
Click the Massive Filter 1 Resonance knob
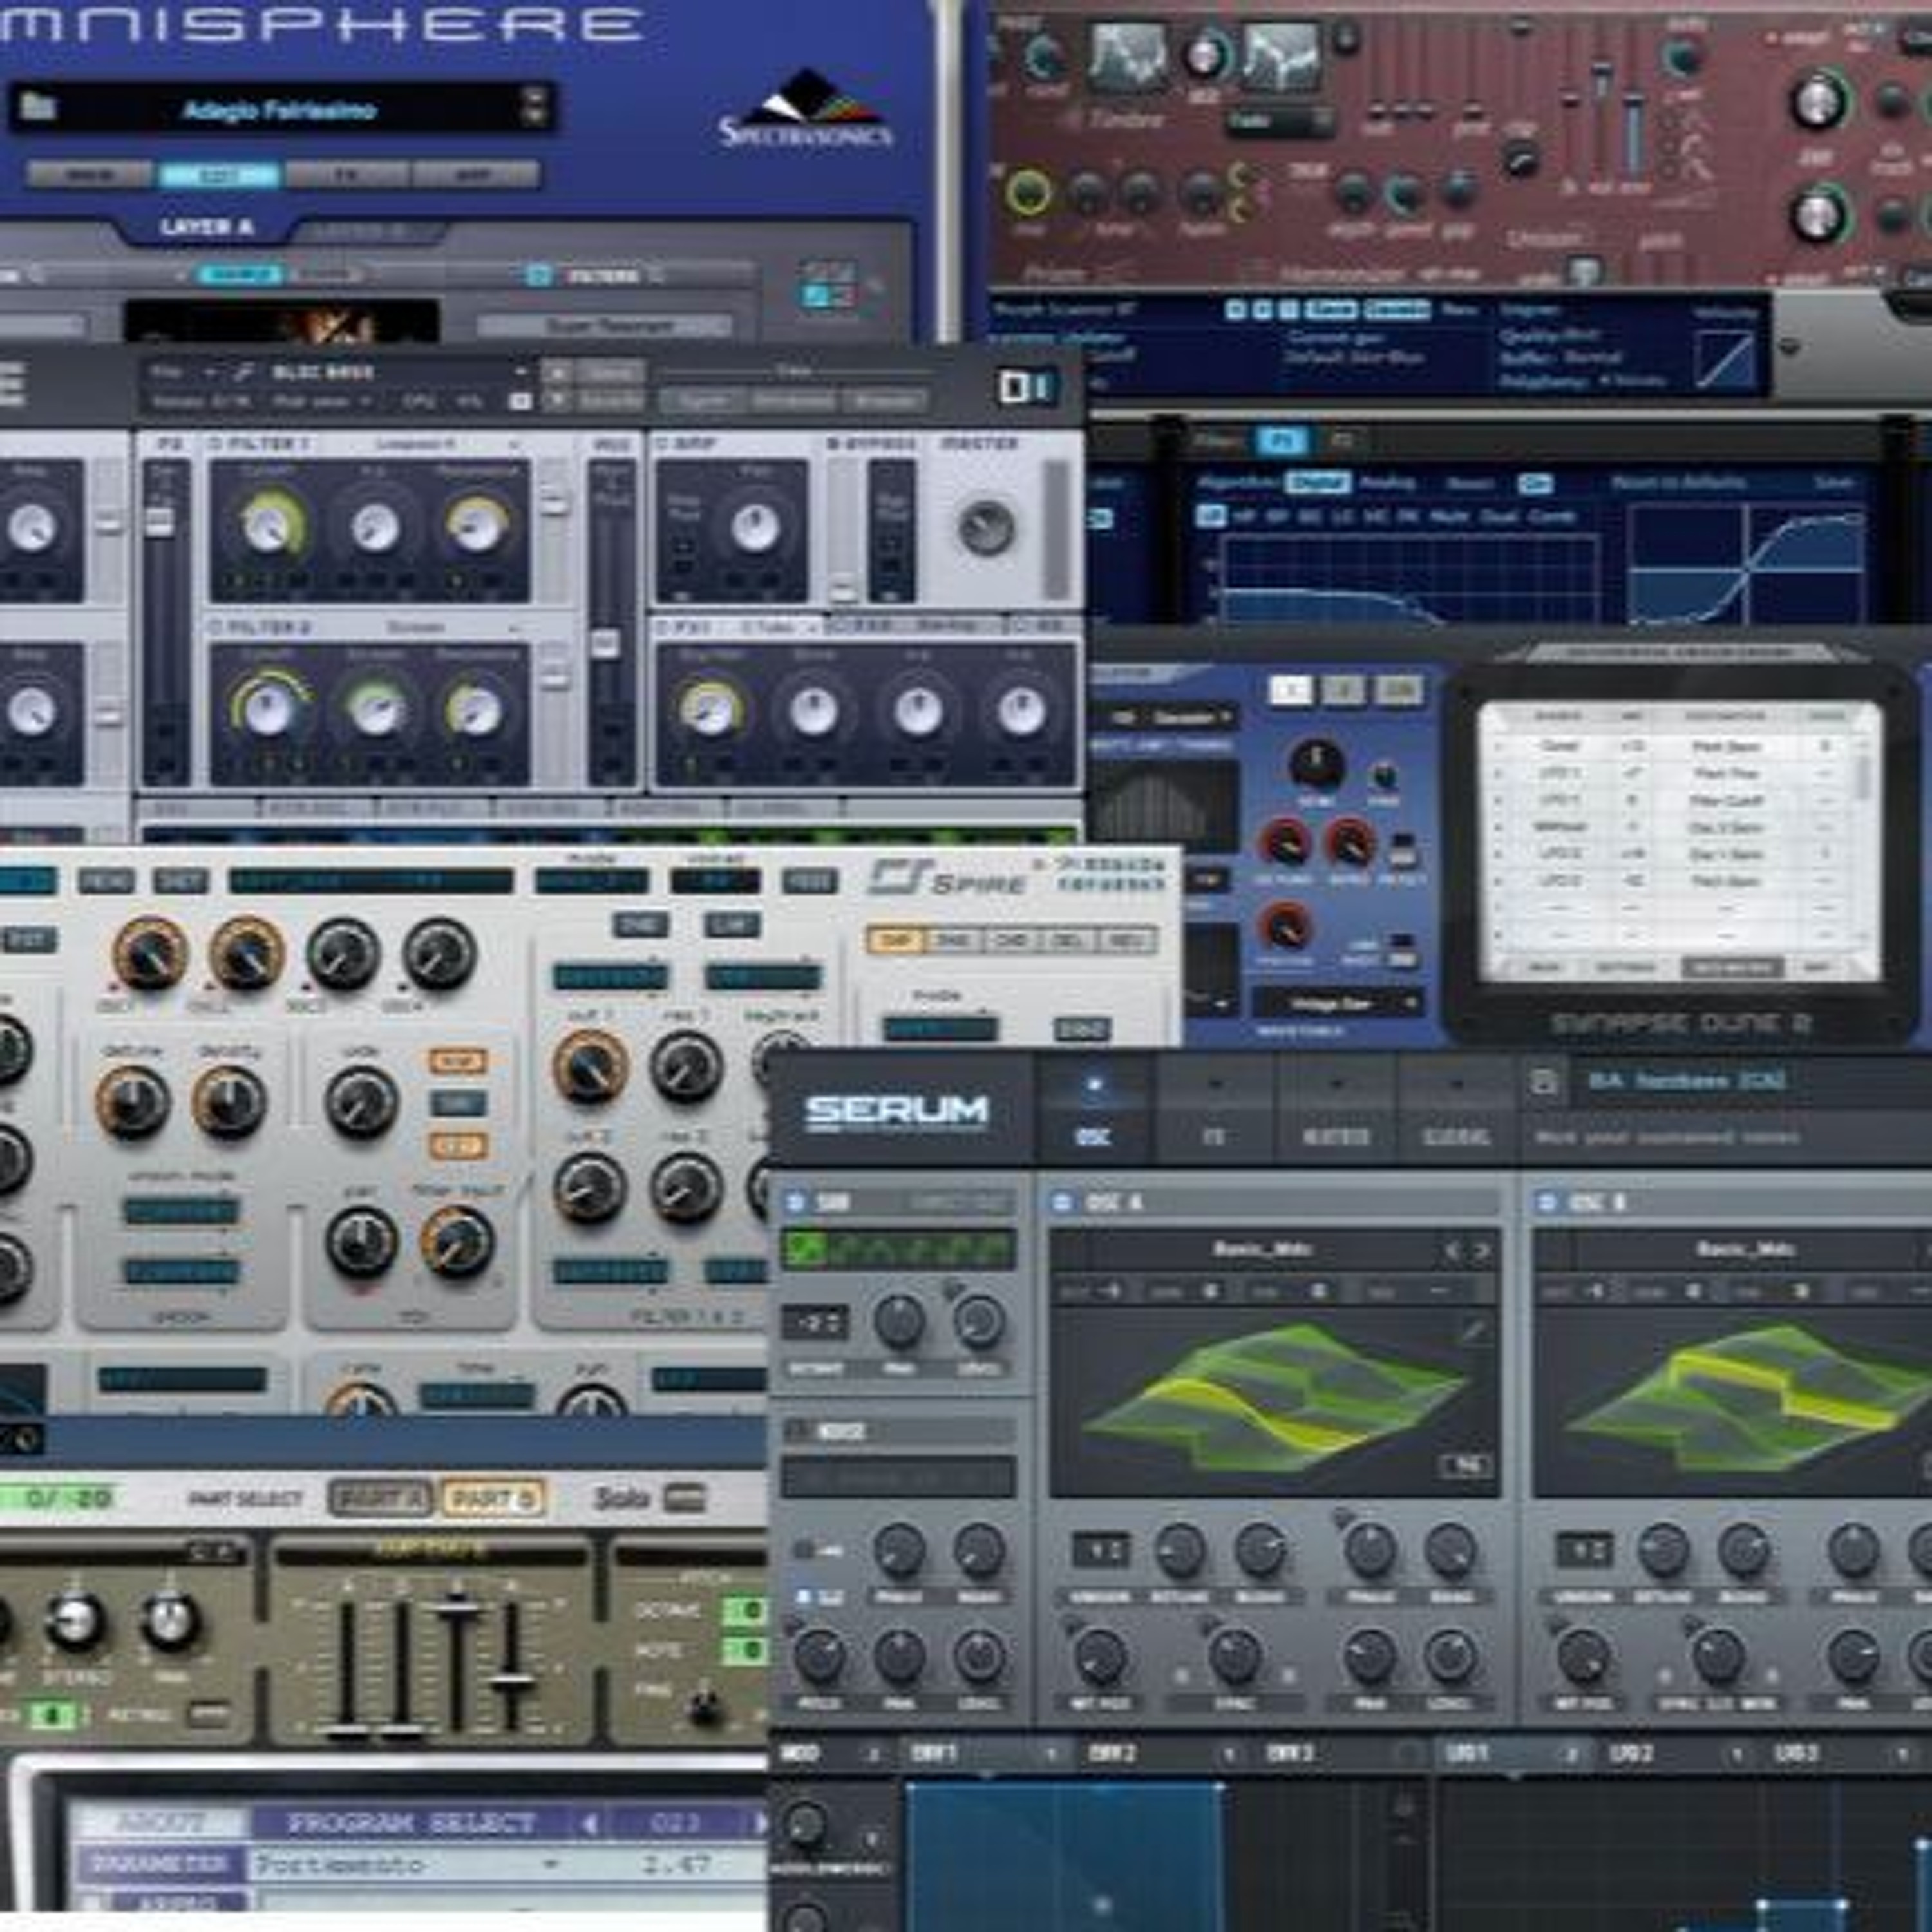477,526
